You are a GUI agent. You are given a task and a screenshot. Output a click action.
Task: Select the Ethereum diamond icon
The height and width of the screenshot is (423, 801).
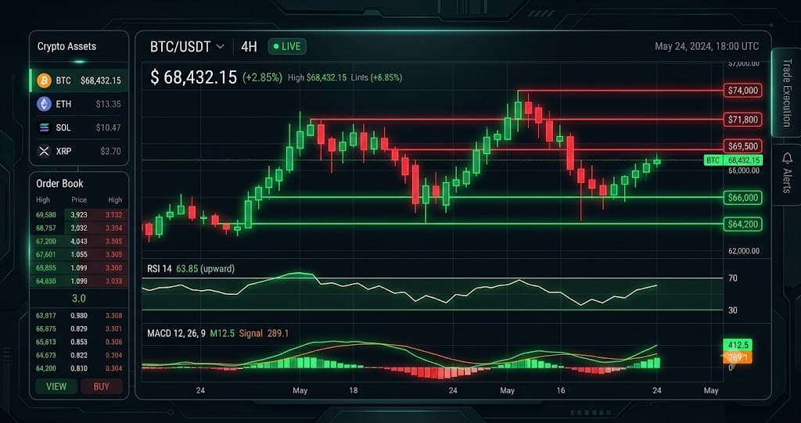tap(45, 104)
